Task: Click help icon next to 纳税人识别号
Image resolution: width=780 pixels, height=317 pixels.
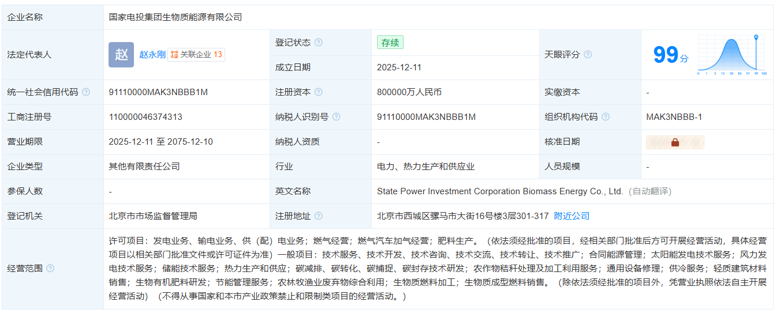Action: [336, 117]
